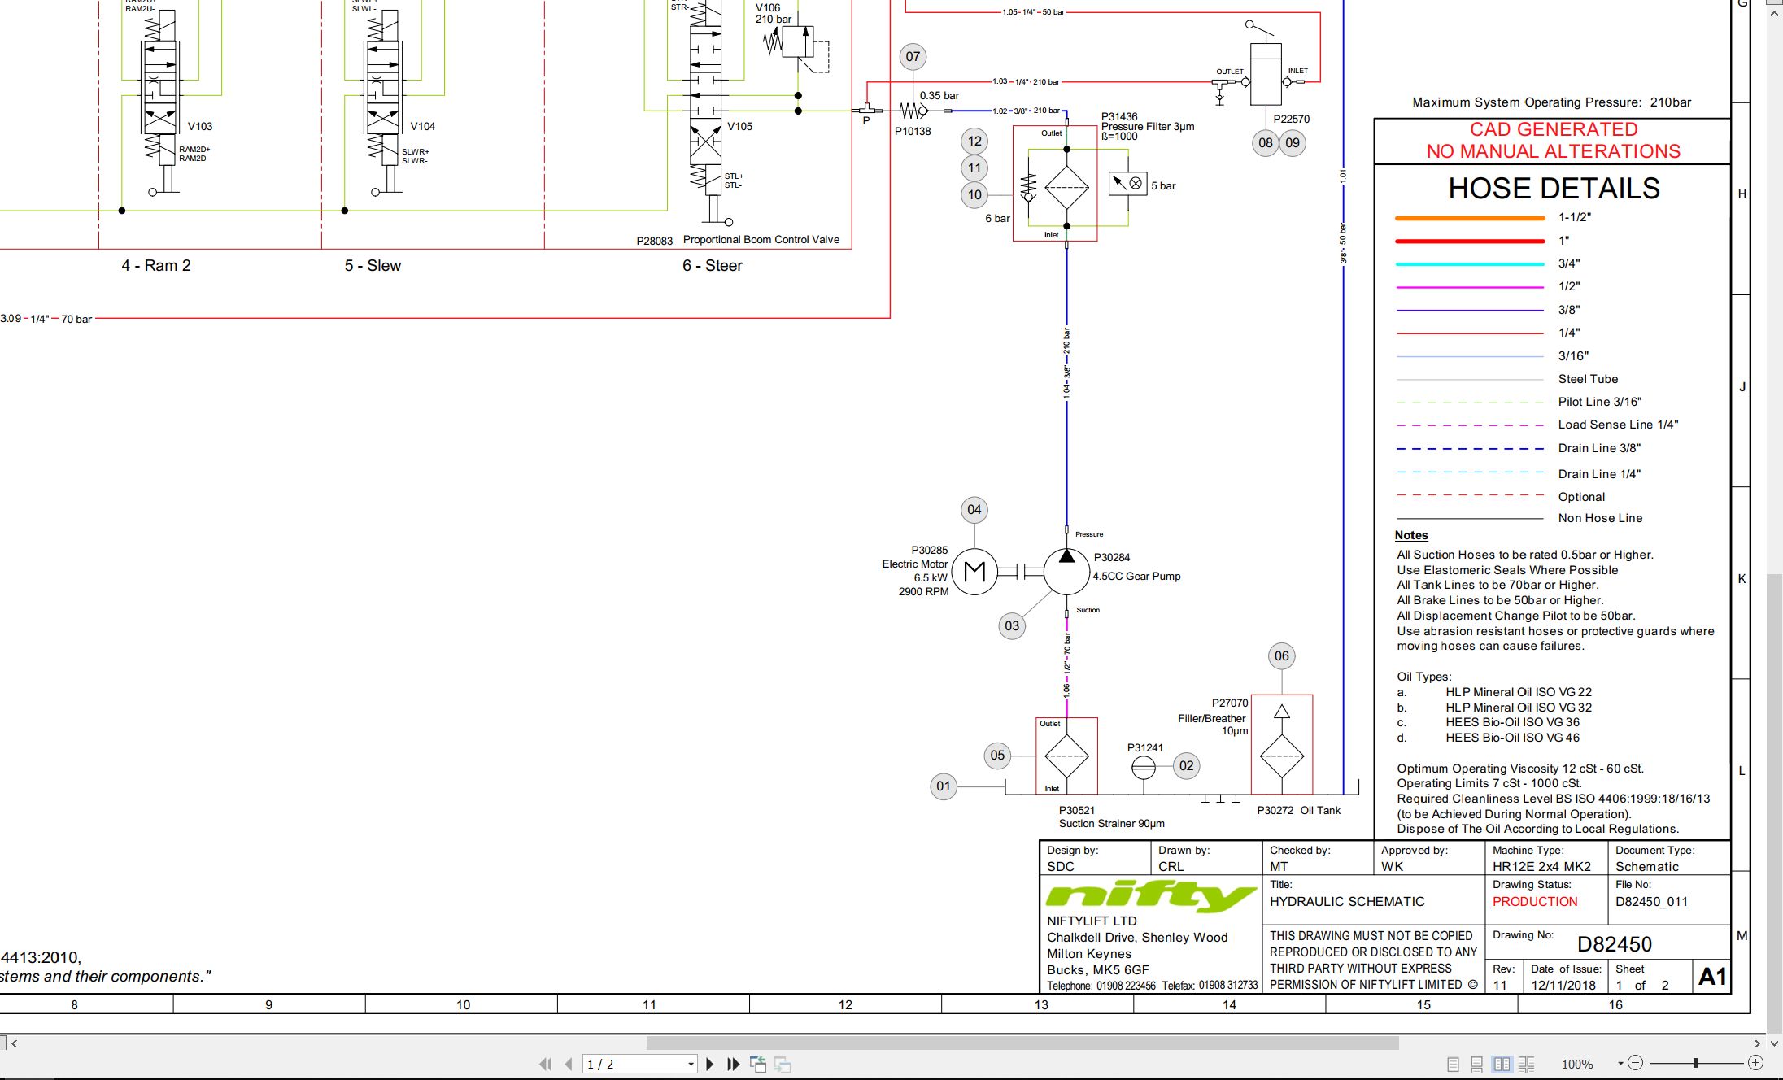Zoom in with the plus button
1783x1080 pixels.
1755,1063
